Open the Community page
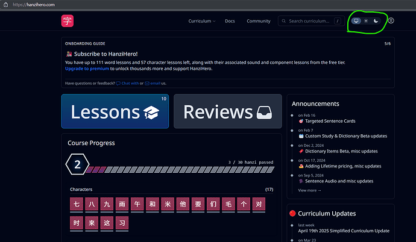 259,21
